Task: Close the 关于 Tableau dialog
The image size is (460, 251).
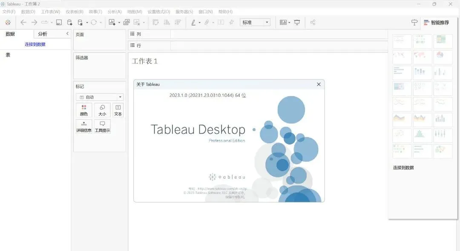Action: click(x=319, y=84)
